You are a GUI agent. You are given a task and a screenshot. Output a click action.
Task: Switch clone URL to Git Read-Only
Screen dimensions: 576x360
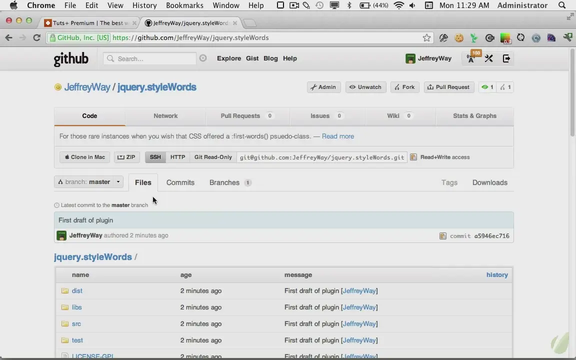pyautogui.click(x=213, y=157)
